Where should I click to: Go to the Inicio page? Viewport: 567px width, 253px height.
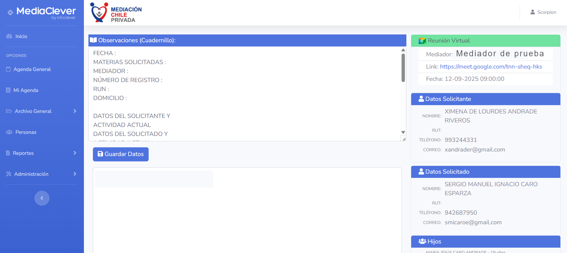[21, 36]
